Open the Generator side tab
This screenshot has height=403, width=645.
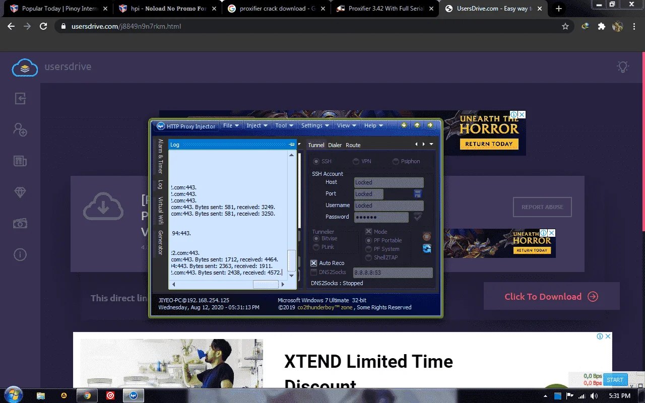[x=161, y=243]
